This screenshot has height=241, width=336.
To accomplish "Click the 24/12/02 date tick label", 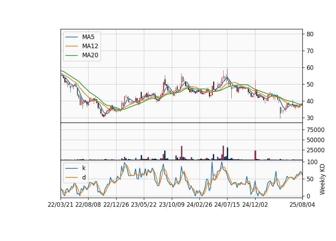I will 255,205.
